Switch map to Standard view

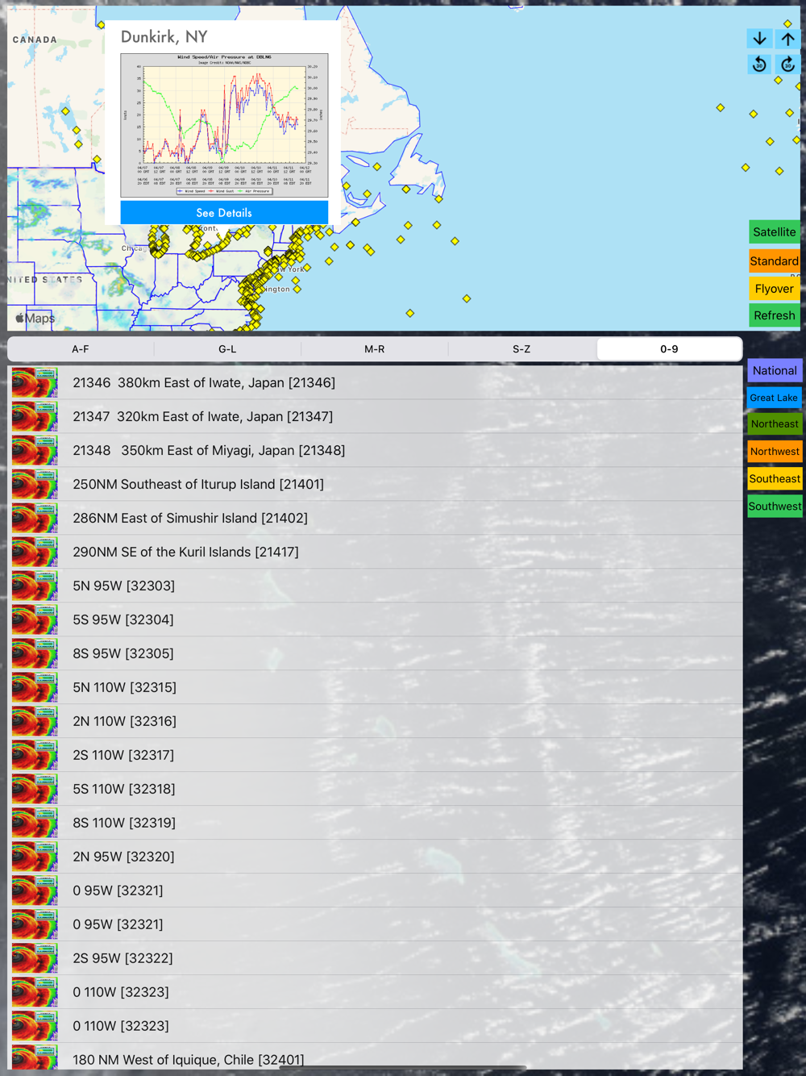(x=774, y=261)
